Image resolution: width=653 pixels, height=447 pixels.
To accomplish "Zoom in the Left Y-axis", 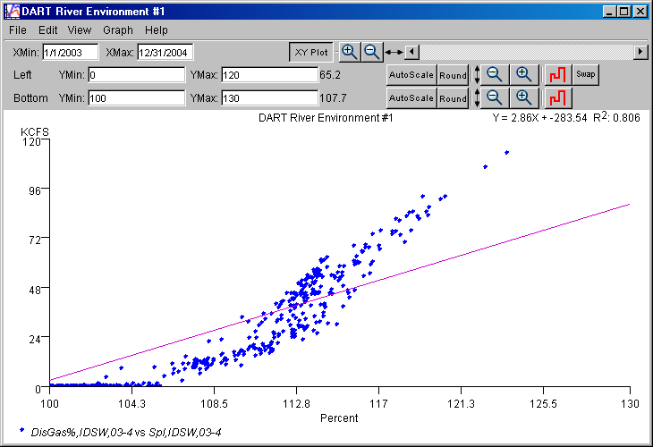I will pyautogui.click(x=524, y=74).
